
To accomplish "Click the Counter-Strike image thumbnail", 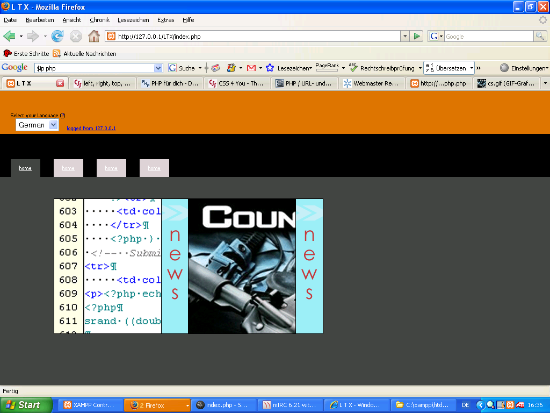I will tap(242, 266).
